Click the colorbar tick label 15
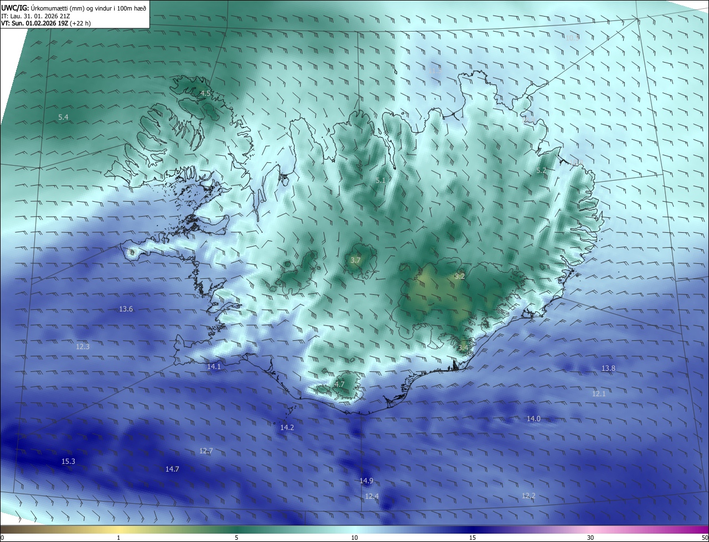The width and height of the screenshot is (709, 542). 472,538
